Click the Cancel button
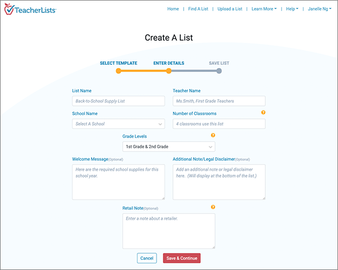The width and height of the screenshot is (338, 270). [x=147, y=258]
